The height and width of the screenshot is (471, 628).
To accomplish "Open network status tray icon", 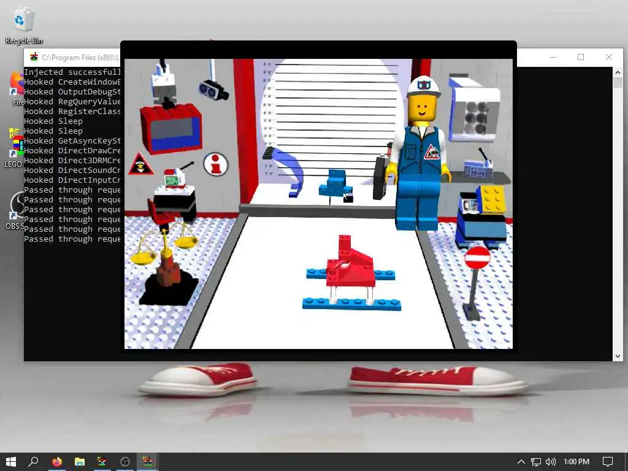I will click(535, 462).
